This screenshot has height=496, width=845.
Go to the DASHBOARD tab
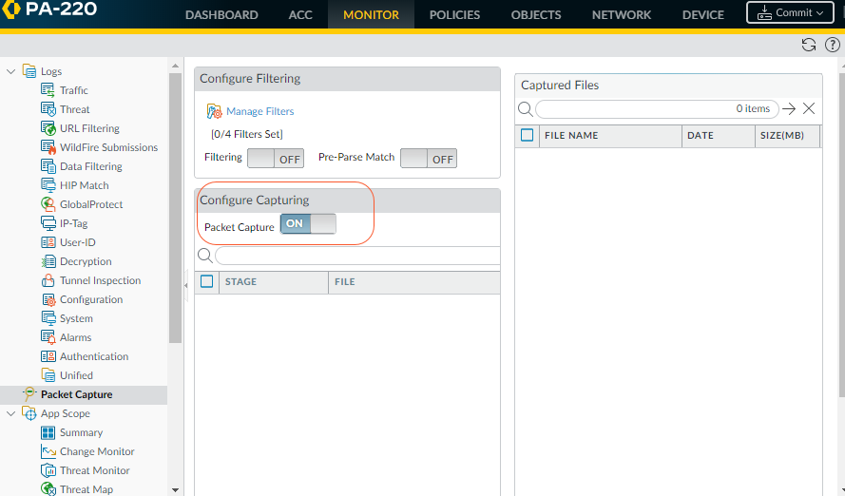point(221,15)
